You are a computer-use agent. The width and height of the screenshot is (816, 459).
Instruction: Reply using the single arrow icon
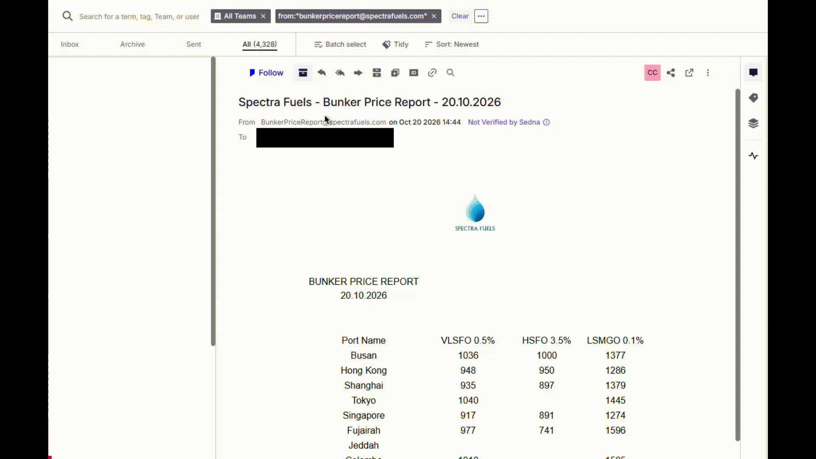pyautogui.click(x=322, y=73)
